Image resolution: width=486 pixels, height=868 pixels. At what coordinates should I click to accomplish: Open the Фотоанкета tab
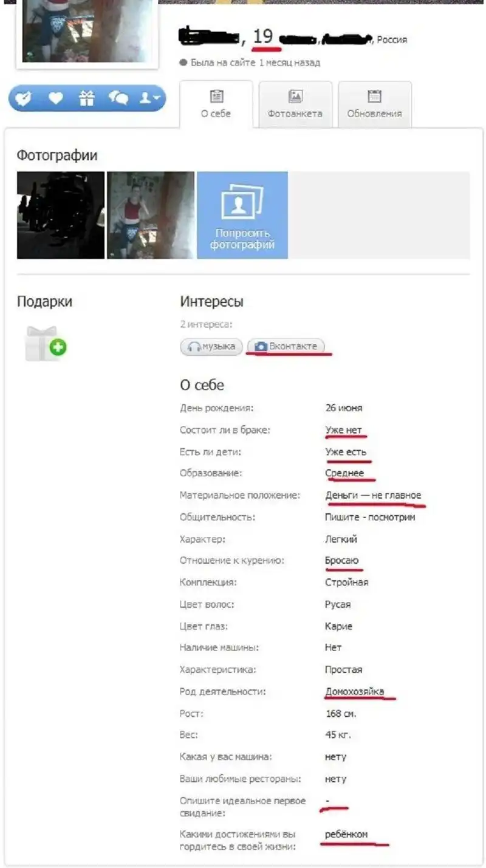pyautogui.click(x=295, y=104)
